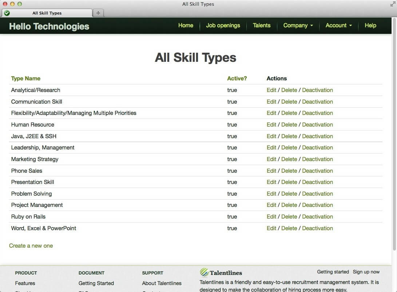Delete Word, Excel & PowerPoint type
The image size is (397, 292).
(289, 228)
